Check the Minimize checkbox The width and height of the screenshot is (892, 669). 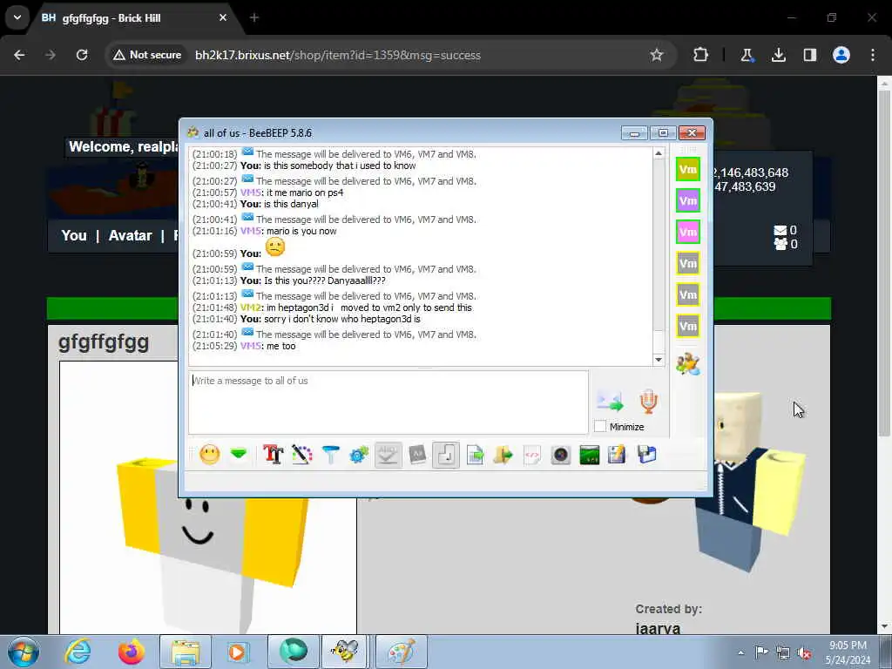click(x=599, y=426)
